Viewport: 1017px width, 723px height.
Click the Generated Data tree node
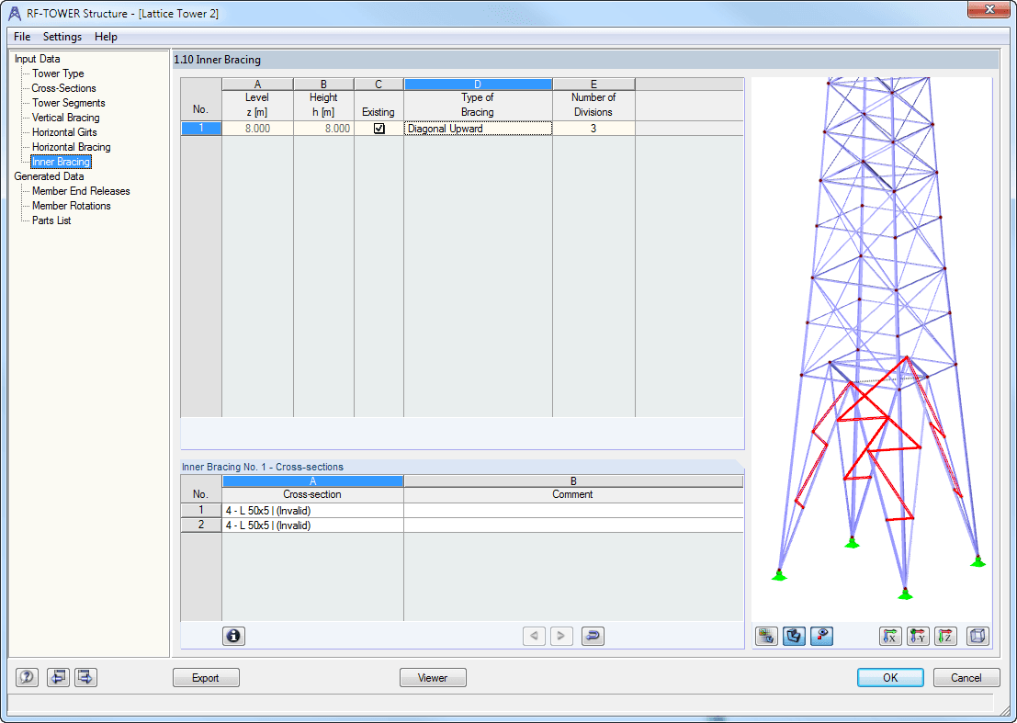[49, 176]
